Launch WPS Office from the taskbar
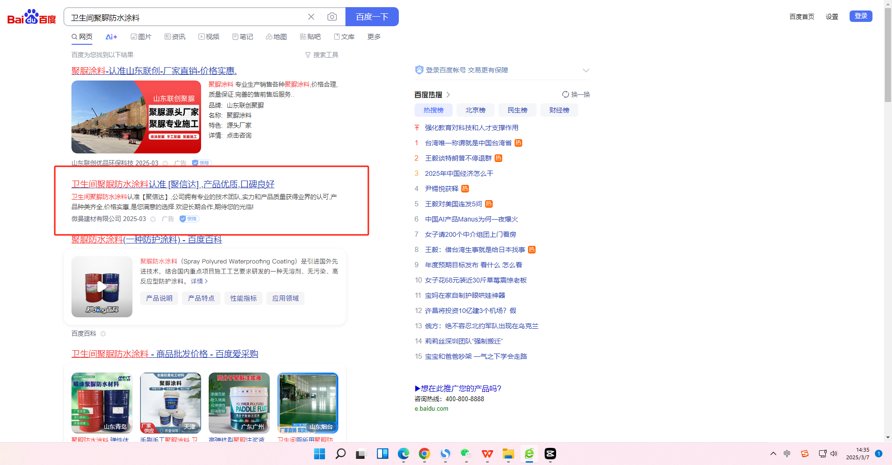 tap(487, 454)
